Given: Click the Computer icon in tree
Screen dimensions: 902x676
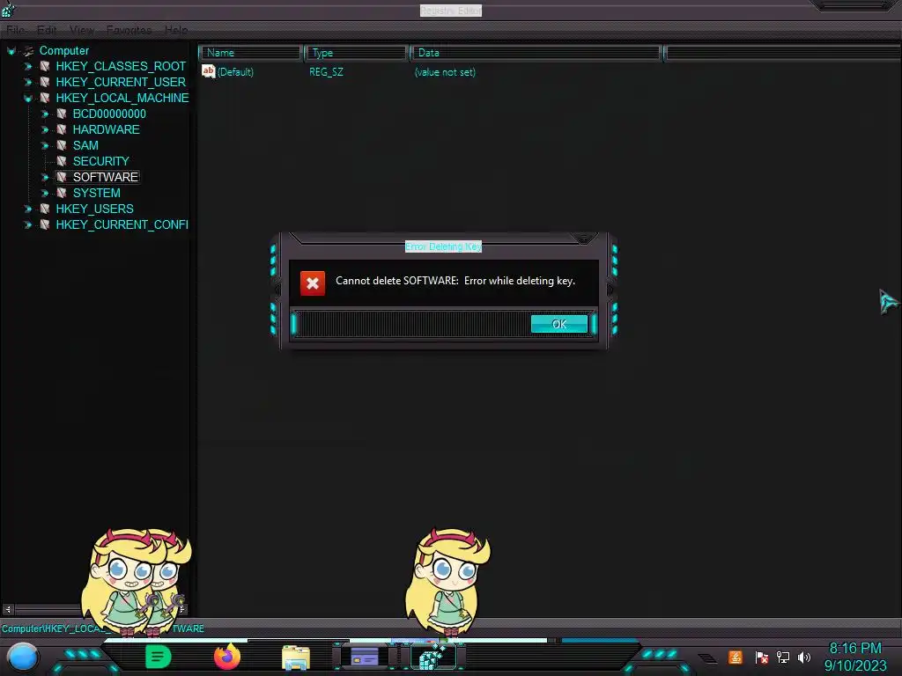Looking at the screenshot, I should point(28,51).
